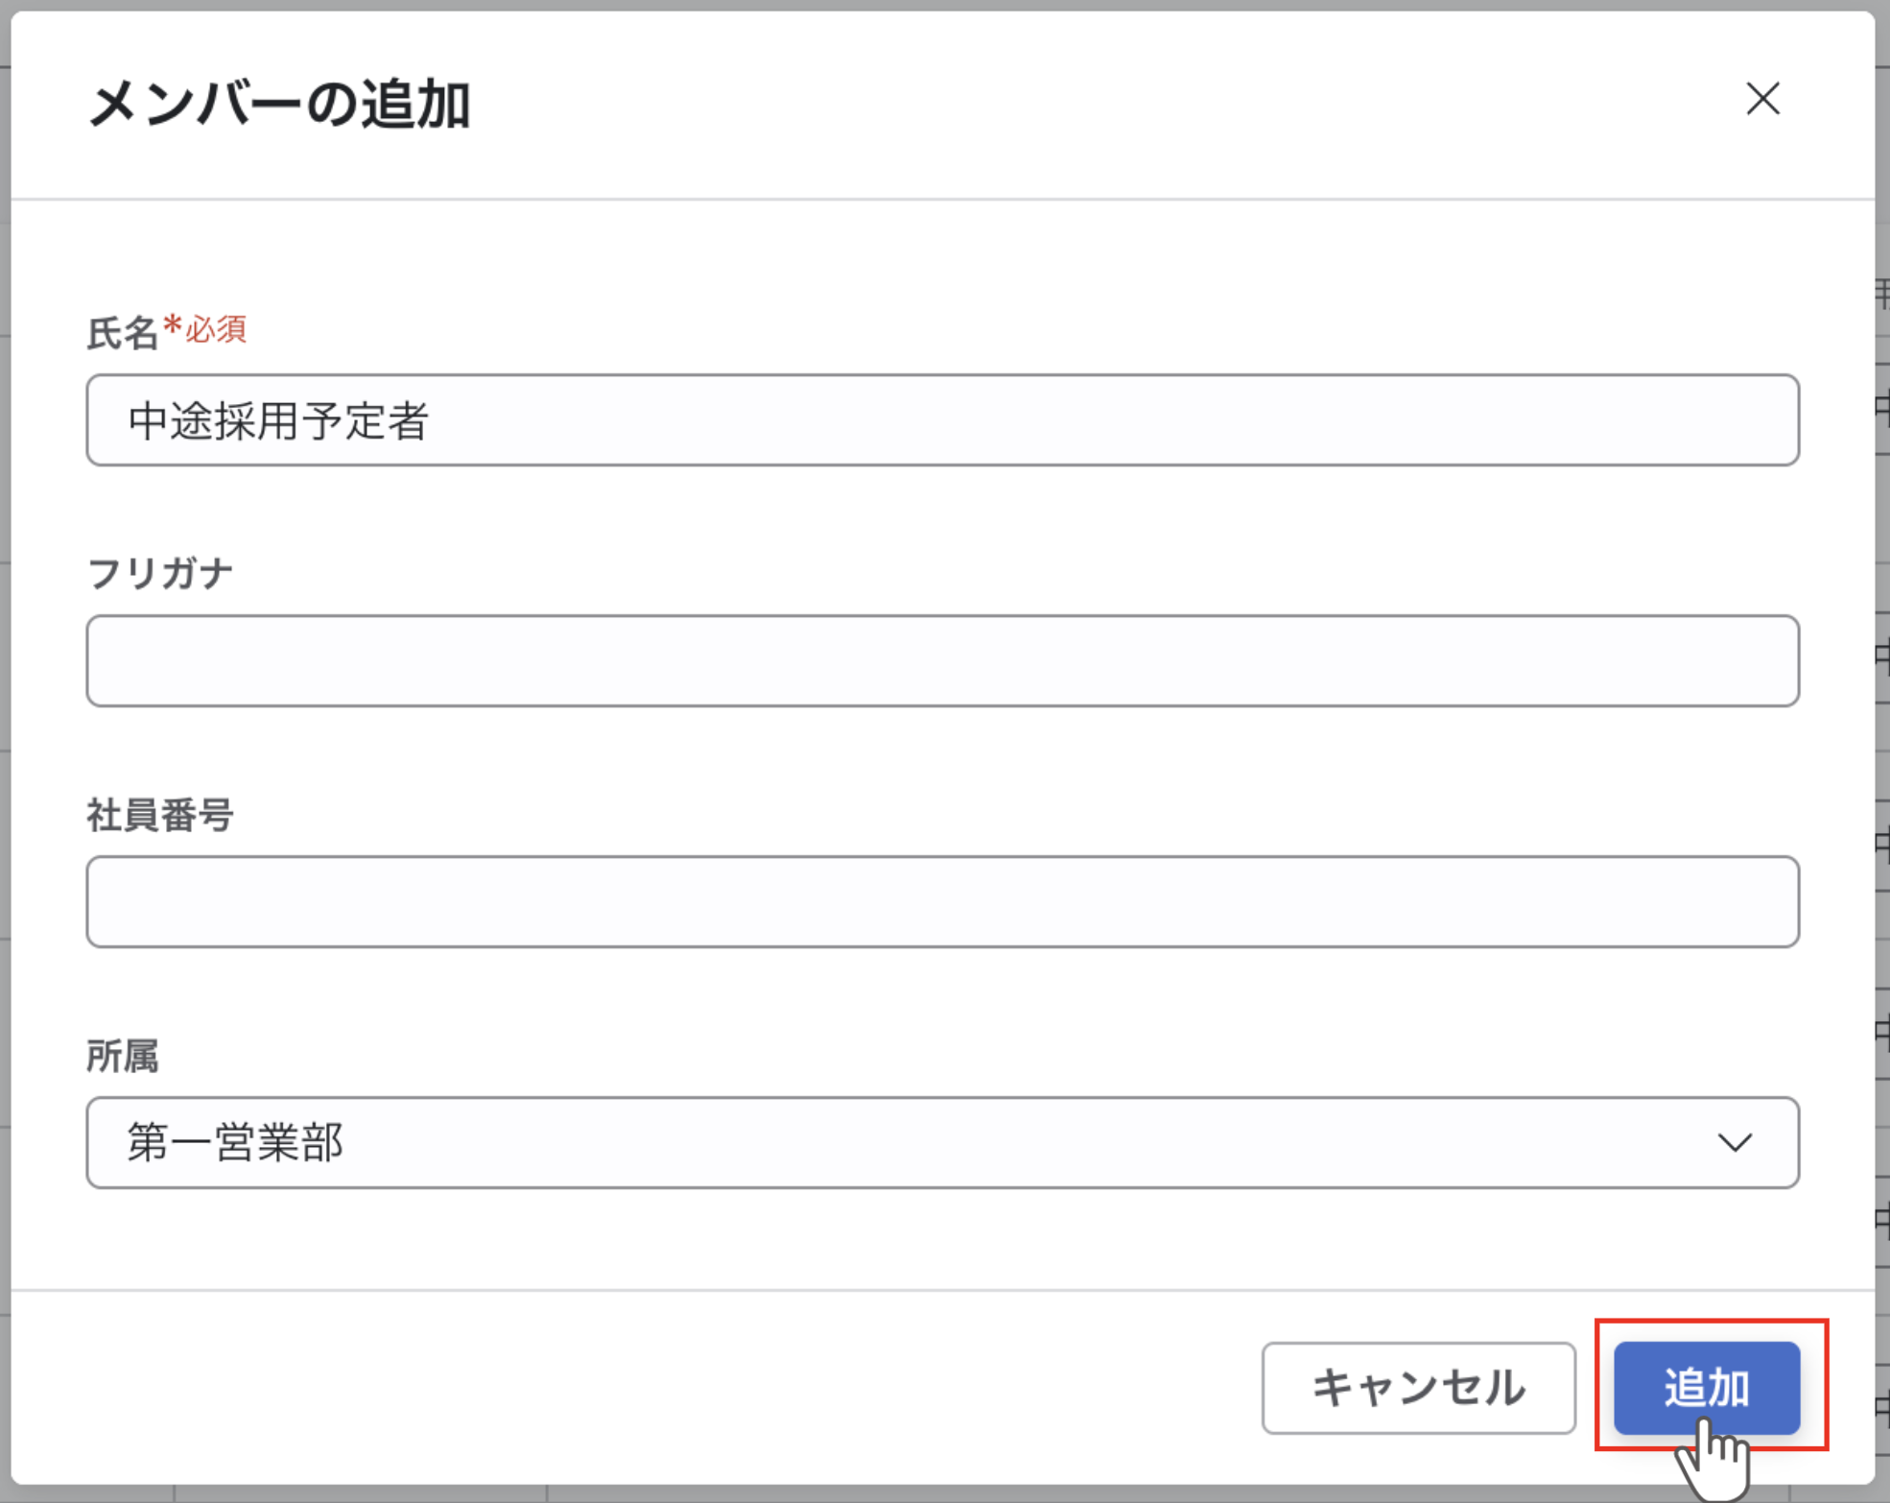Click the red 必須 required marker
Viewport: 1890px width, 1503px height.
217,329
